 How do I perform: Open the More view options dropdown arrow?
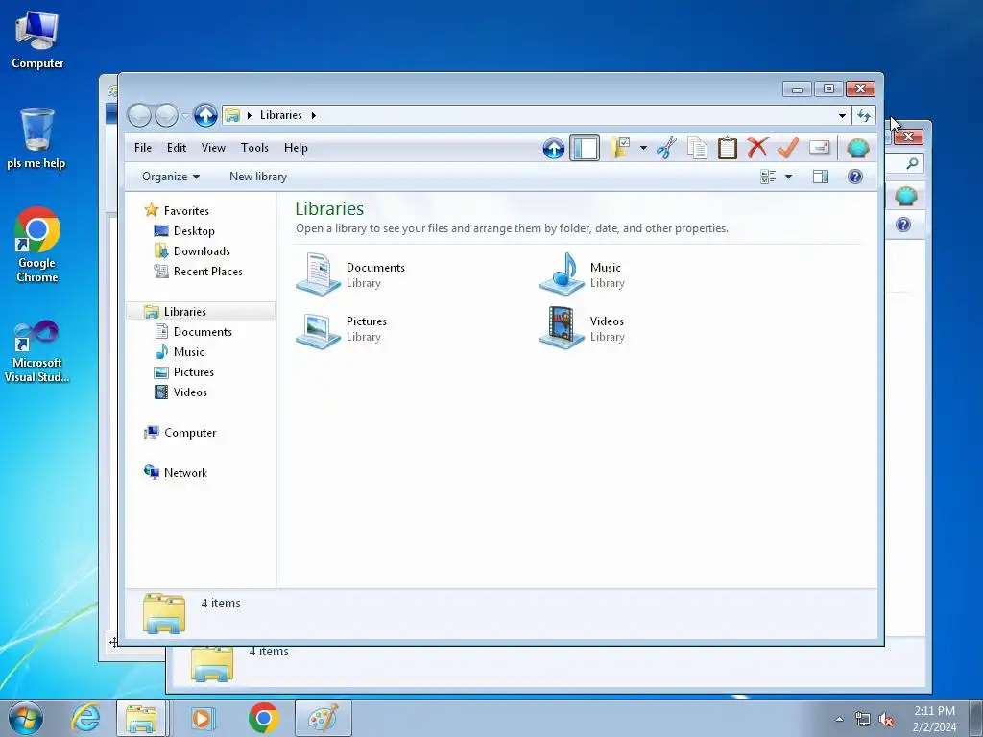[x=788, y=177]
